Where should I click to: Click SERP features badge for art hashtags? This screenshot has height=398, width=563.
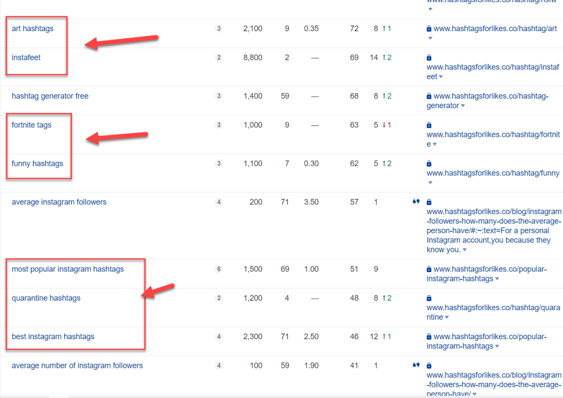coord(218,29)
